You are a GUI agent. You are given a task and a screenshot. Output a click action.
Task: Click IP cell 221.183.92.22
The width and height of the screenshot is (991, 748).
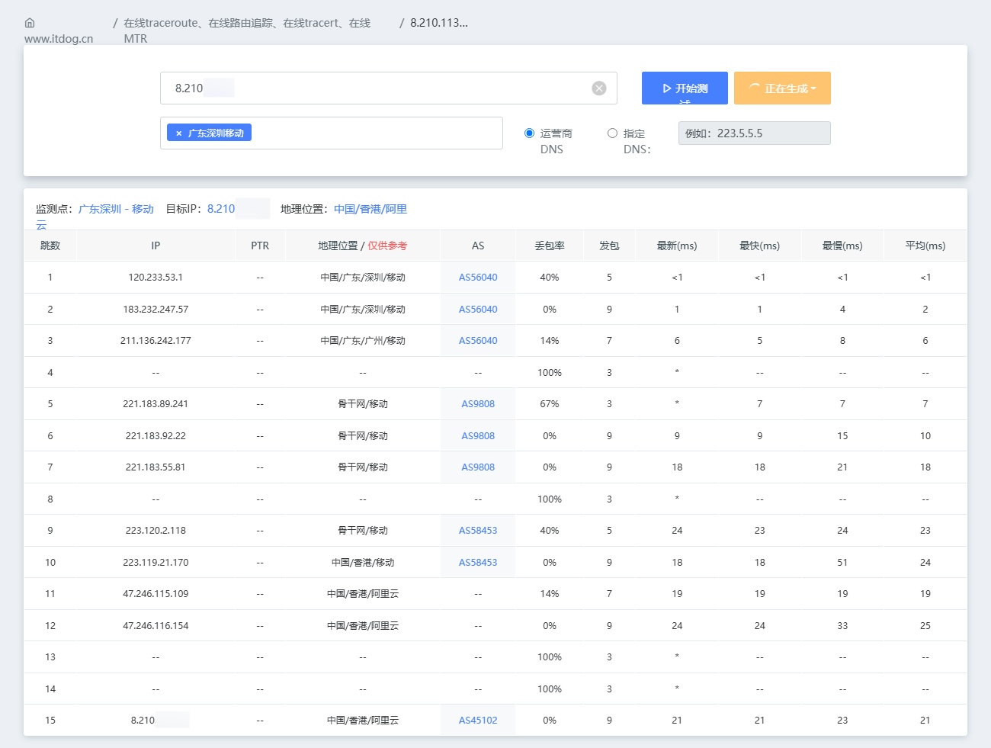pyautogui.click(x=156, y=436)
